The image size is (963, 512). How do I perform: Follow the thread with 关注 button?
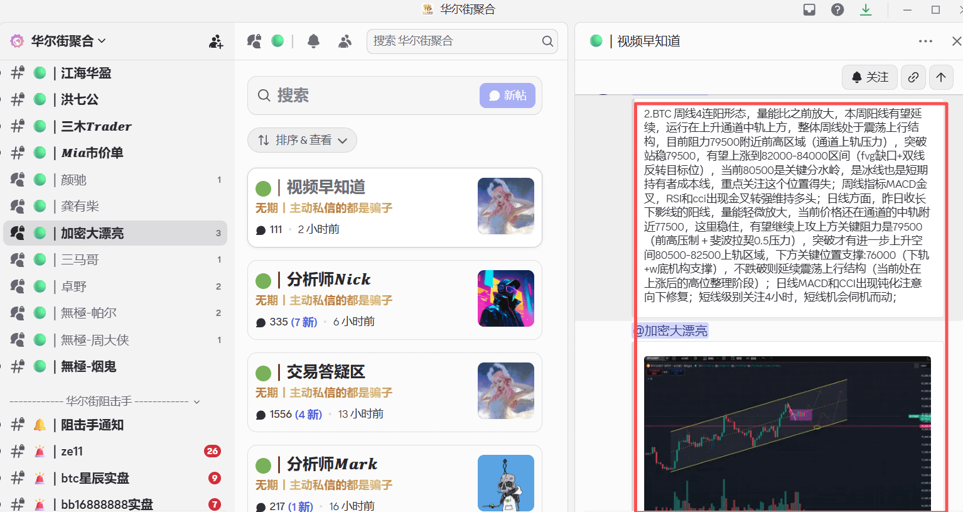point(870,77)
